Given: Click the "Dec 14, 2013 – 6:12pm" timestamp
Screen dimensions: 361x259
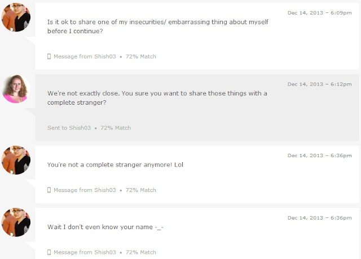Looking at the screenshot, I should (320, 84).
